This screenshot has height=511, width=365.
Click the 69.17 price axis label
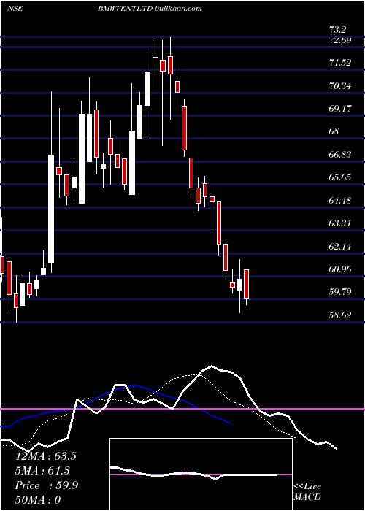[x=340, y=109]
